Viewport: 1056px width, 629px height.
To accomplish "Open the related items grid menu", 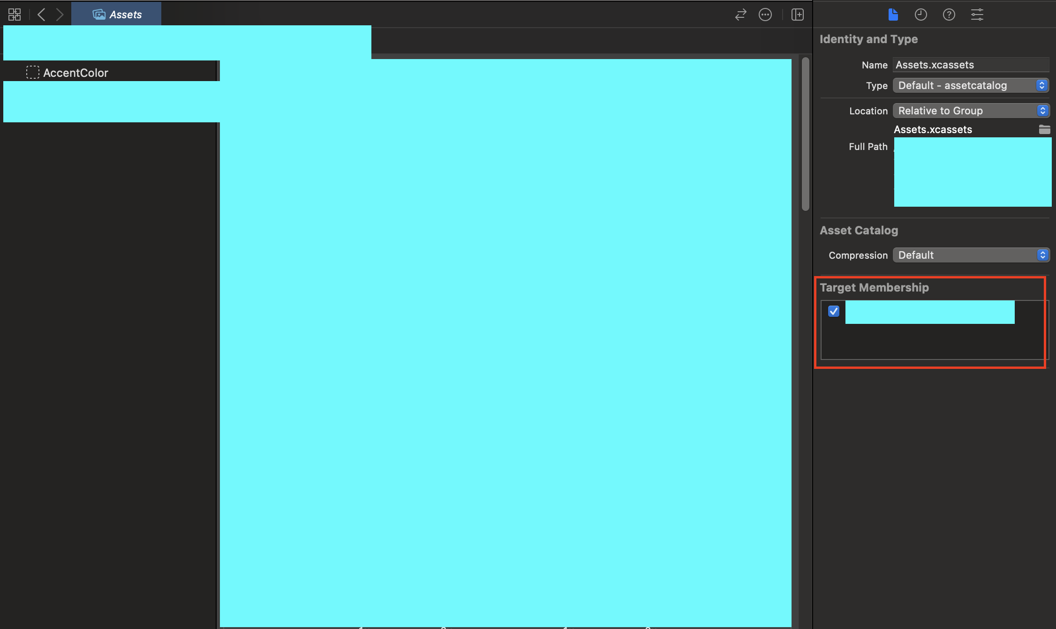I will click(15, 15).
